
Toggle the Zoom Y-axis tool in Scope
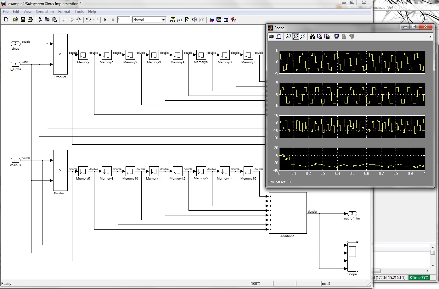click(x=303, y=36)
